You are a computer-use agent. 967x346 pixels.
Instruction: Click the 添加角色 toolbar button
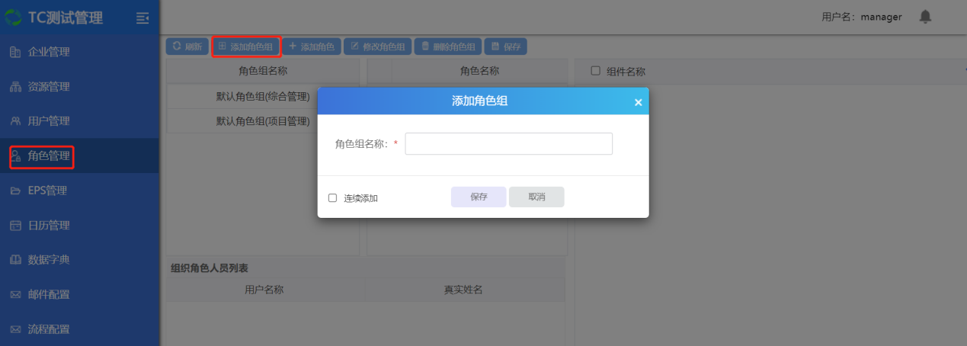[x=312, y=46]
